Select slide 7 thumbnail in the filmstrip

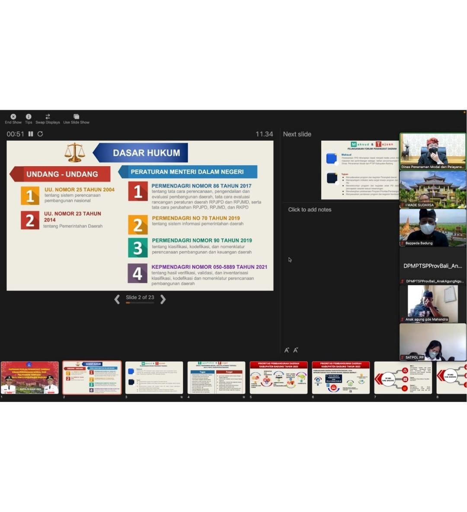coord(403,377)
